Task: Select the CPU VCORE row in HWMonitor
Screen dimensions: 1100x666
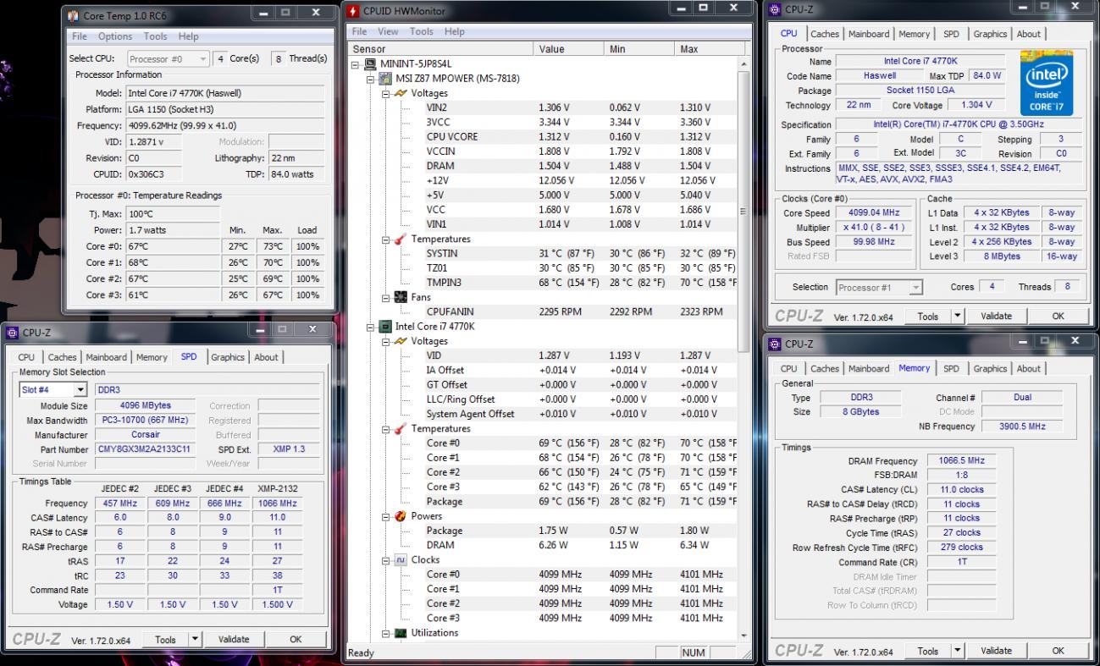Action: click(544, 137)
